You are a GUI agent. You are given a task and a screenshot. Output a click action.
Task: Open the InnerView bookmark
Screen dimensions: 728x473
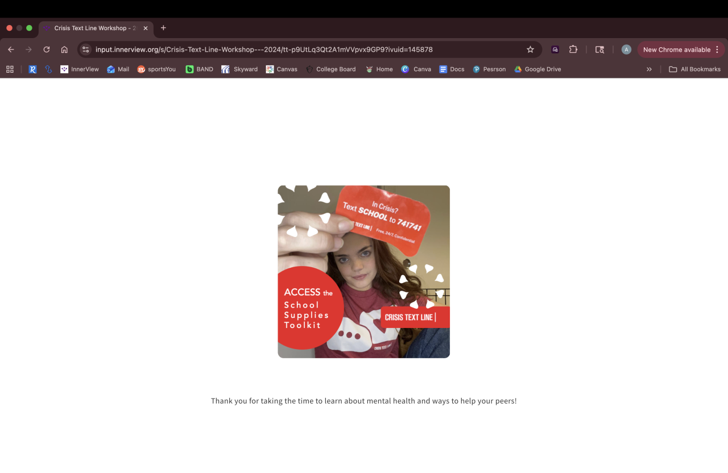tap(80, 69)
